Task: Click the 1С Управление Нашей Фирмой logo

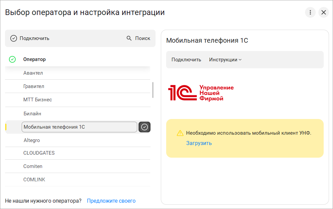Action: 201,93
